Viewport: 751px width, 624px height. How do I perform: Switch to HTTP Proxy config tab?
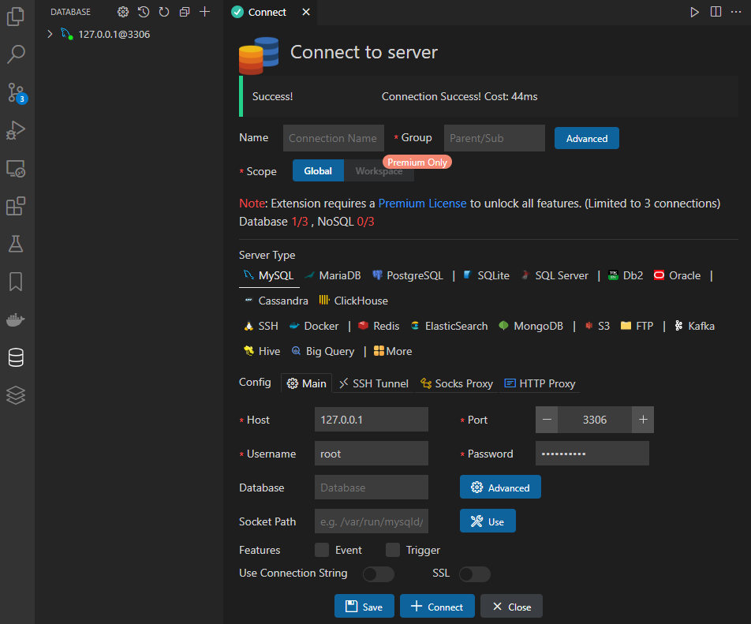(x=540, y=383)
